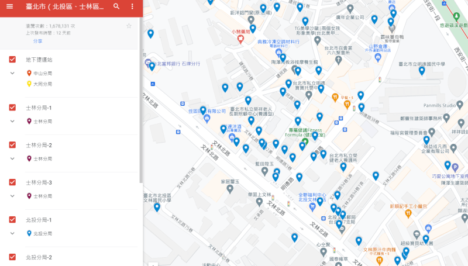Click the 藍田暖玉 place marker
The width and height of the screenshot is (468, 266).
(264, 171)
